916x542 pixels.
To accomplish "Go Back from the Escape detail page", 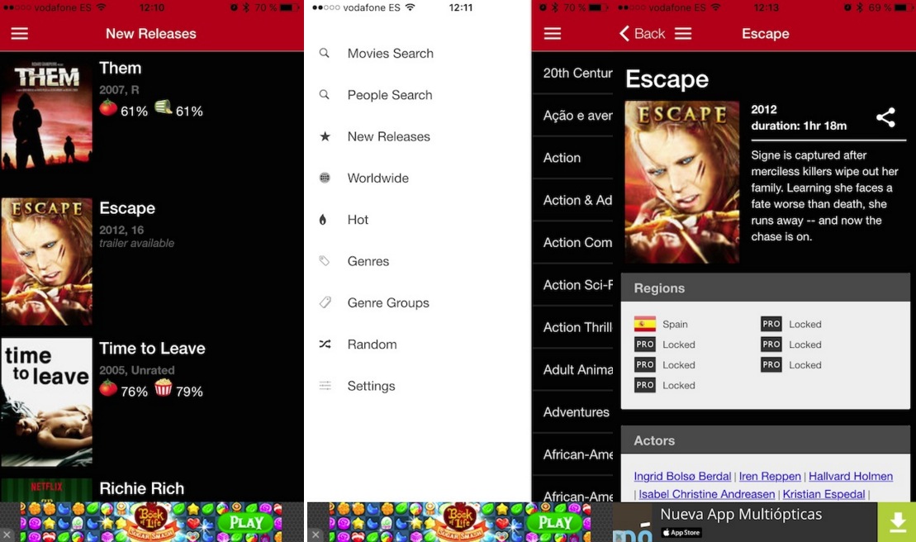I will [642, 33].
